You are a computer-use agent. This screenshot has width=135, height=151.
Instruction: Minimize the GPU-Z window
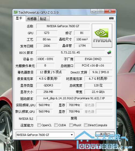click(94, 11)
